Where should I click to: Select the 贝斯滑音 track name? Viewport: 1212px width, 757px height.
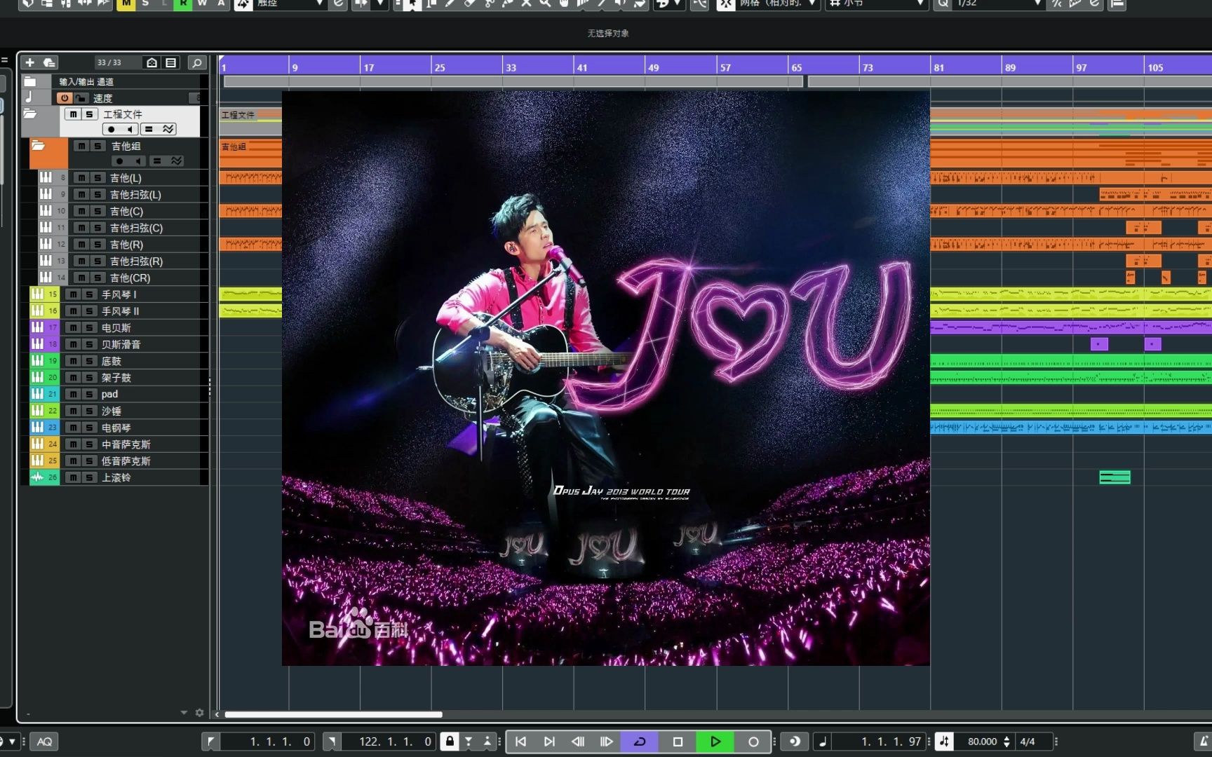(121, 344)
